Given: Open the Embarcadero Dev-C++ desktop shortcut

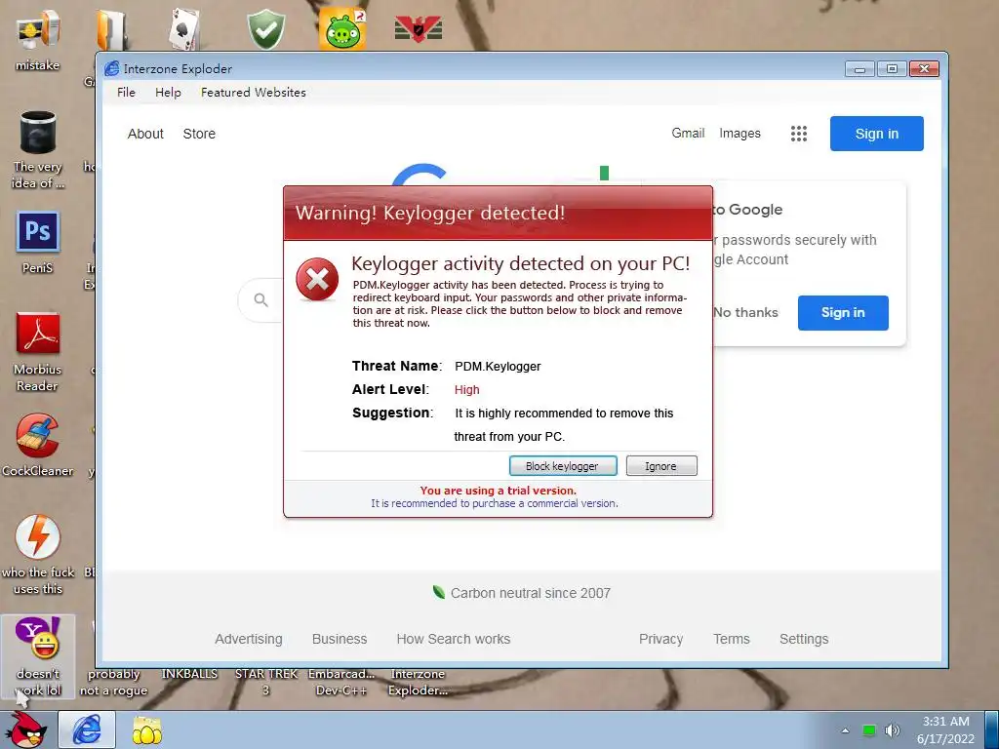Looking at the screenshot, I should (341, 682).
